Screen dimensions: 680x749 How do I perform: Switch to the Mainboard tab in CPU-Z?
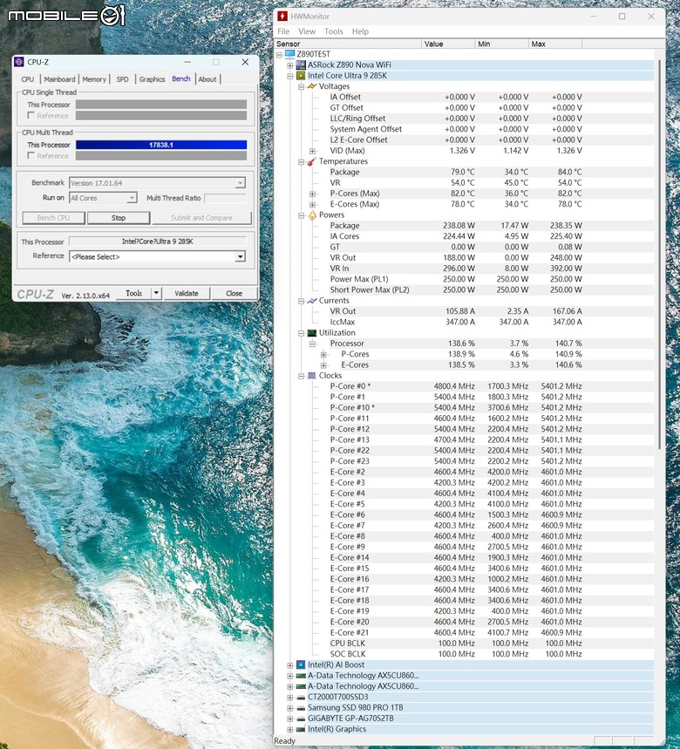pyautogui.click(x=59, y=79)
